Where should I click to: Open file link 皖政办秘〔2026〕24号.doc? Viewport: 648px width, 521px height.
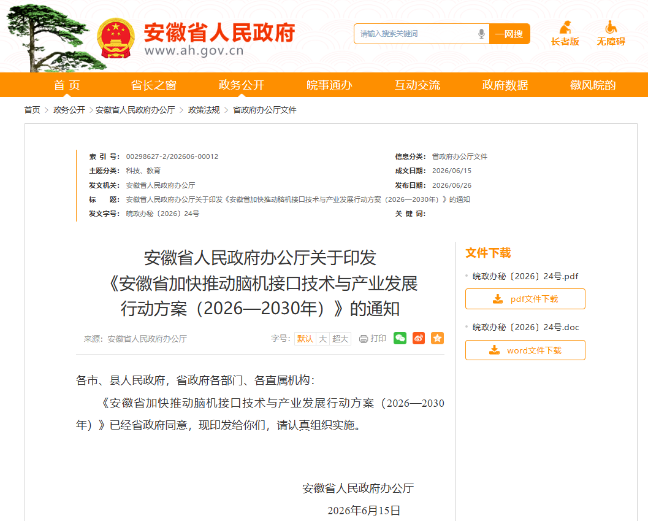coord(525,327)
